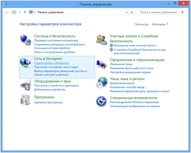191x153 pixels.
Task: Click 'Удаление программы' link
Action: pyautogui.click(x=48, y=102)
